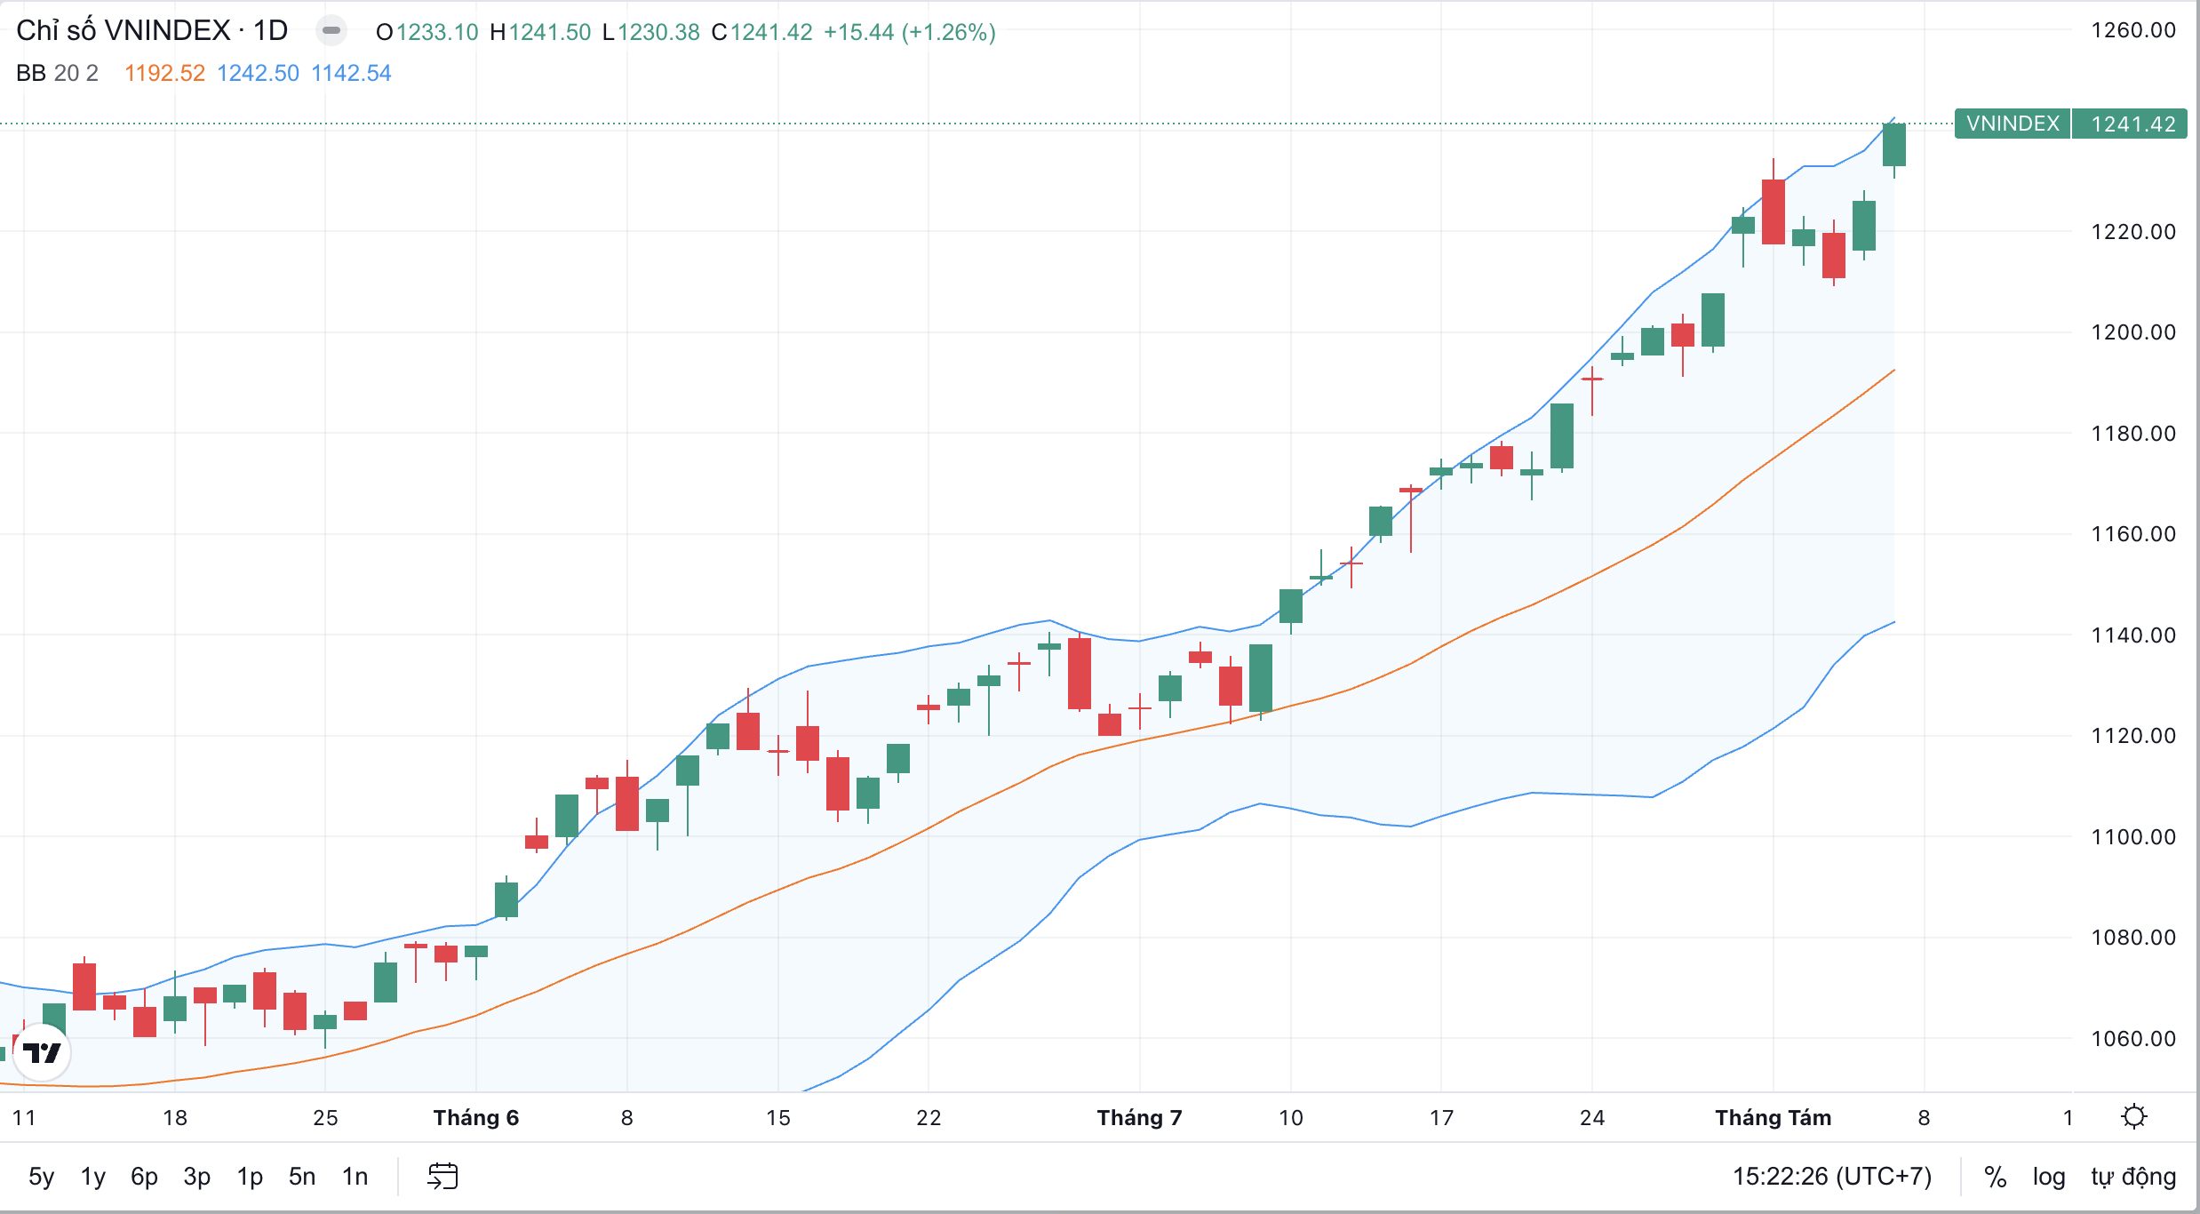Open the TradingView logo link
2200x1214 pixels.
click(42, 1053)
